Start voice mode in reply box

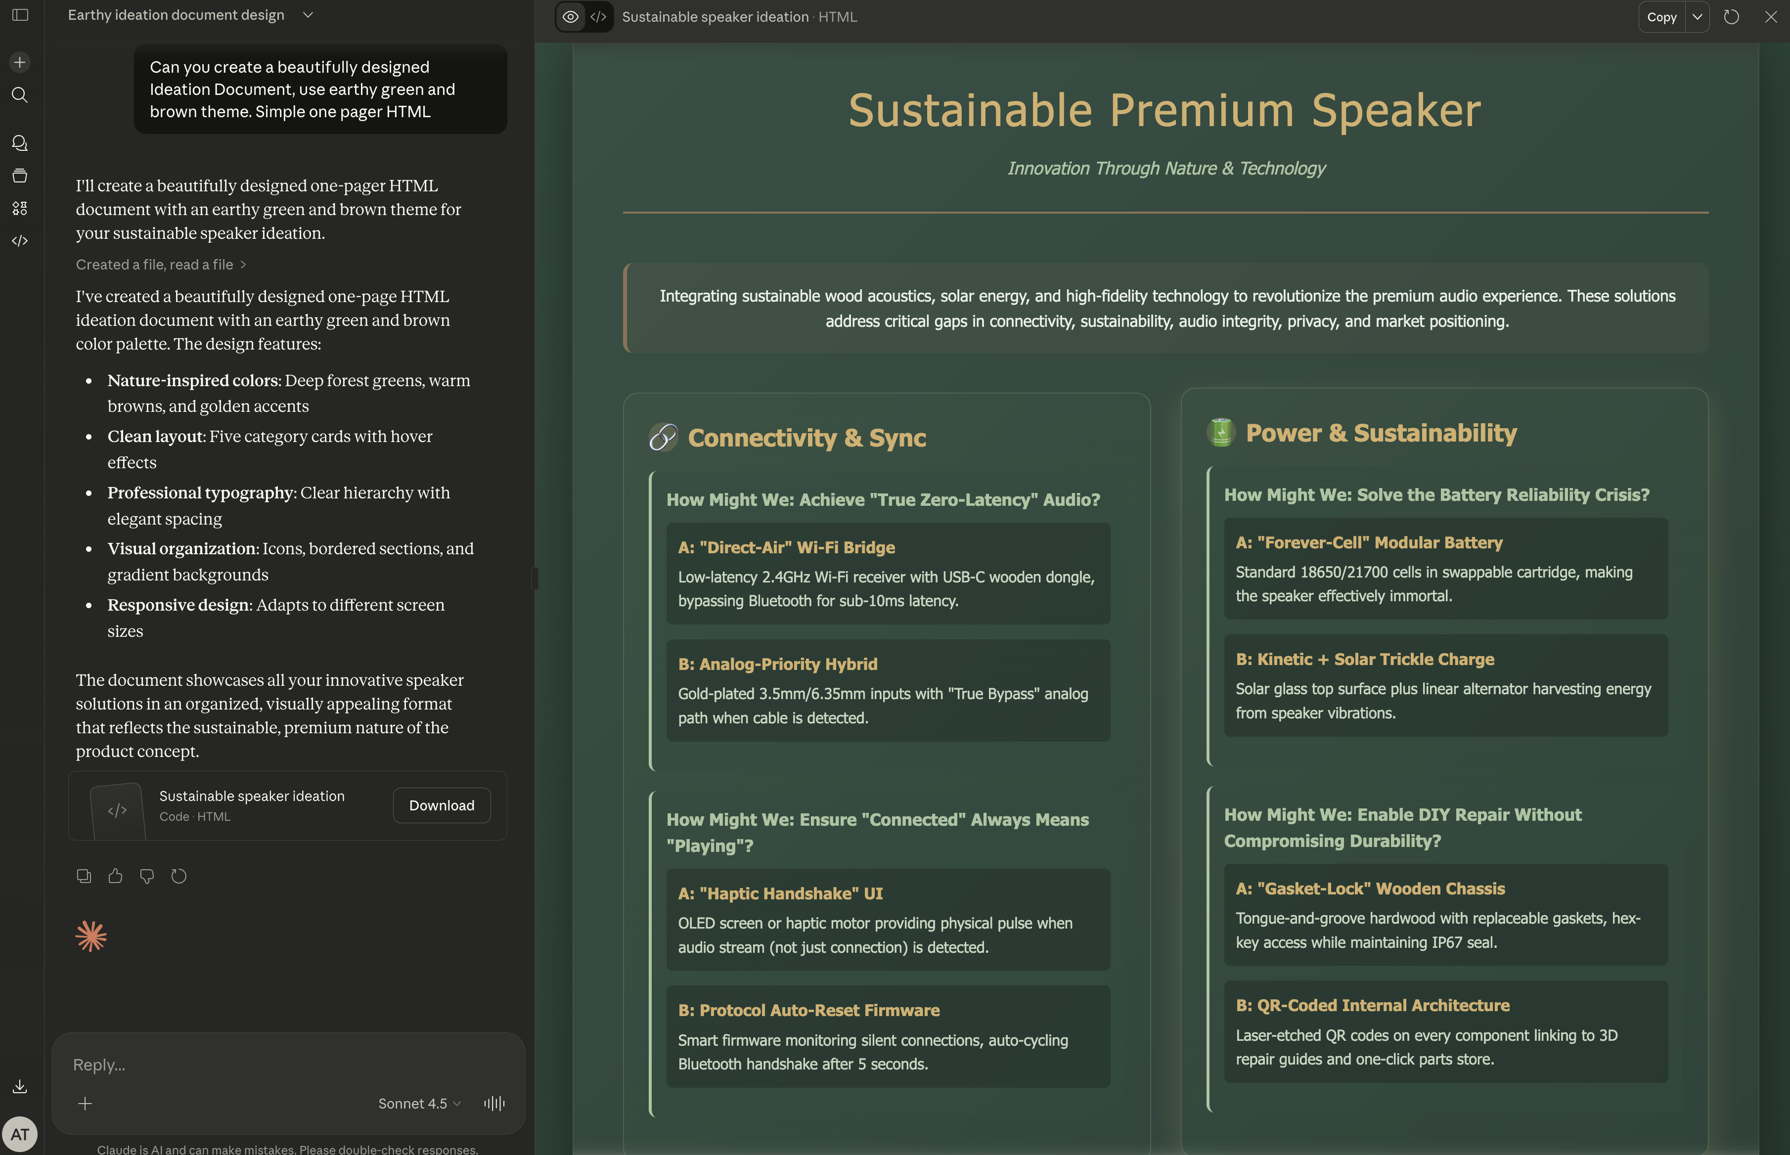point(494,1103)
